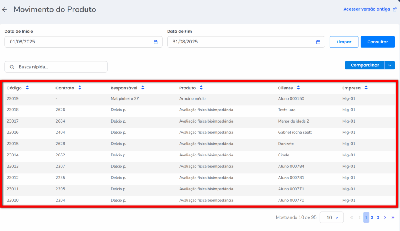The width and height of the screenshot is (400, 231).
Task: Click the Busca rápida search field
Action: (x=56, y=67)
